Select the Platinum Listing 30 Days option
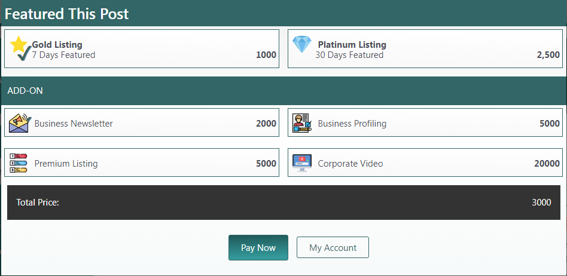 pos(425,49)
